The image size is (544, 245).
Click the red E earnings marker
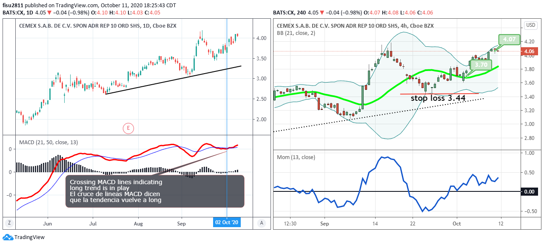(128, 127)
